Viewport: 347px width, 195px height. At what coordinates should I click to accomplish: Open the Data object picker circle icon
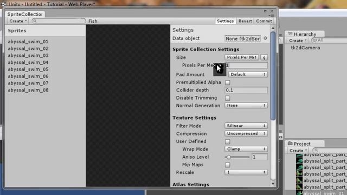[265, 38]
